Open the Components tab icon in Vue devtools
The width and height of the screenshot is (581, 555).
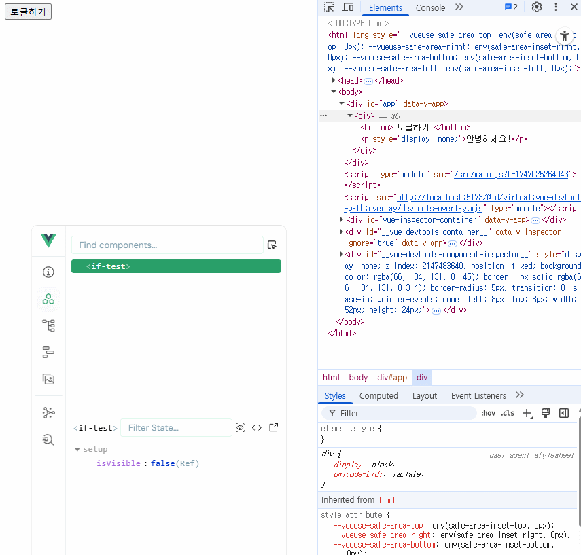pyautogui.click(x=48, y=299)
